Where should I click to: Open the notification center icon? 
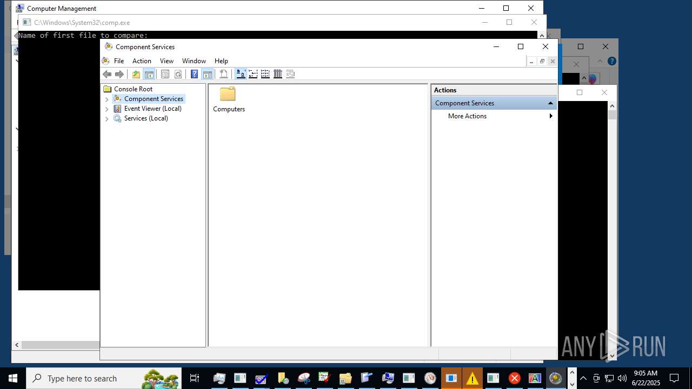674,378
